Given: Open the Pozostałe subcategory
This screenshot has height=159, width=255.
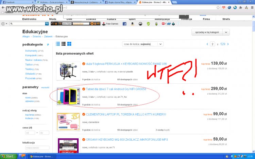Looking at the screenshot, I should click(x=30, y=78).
